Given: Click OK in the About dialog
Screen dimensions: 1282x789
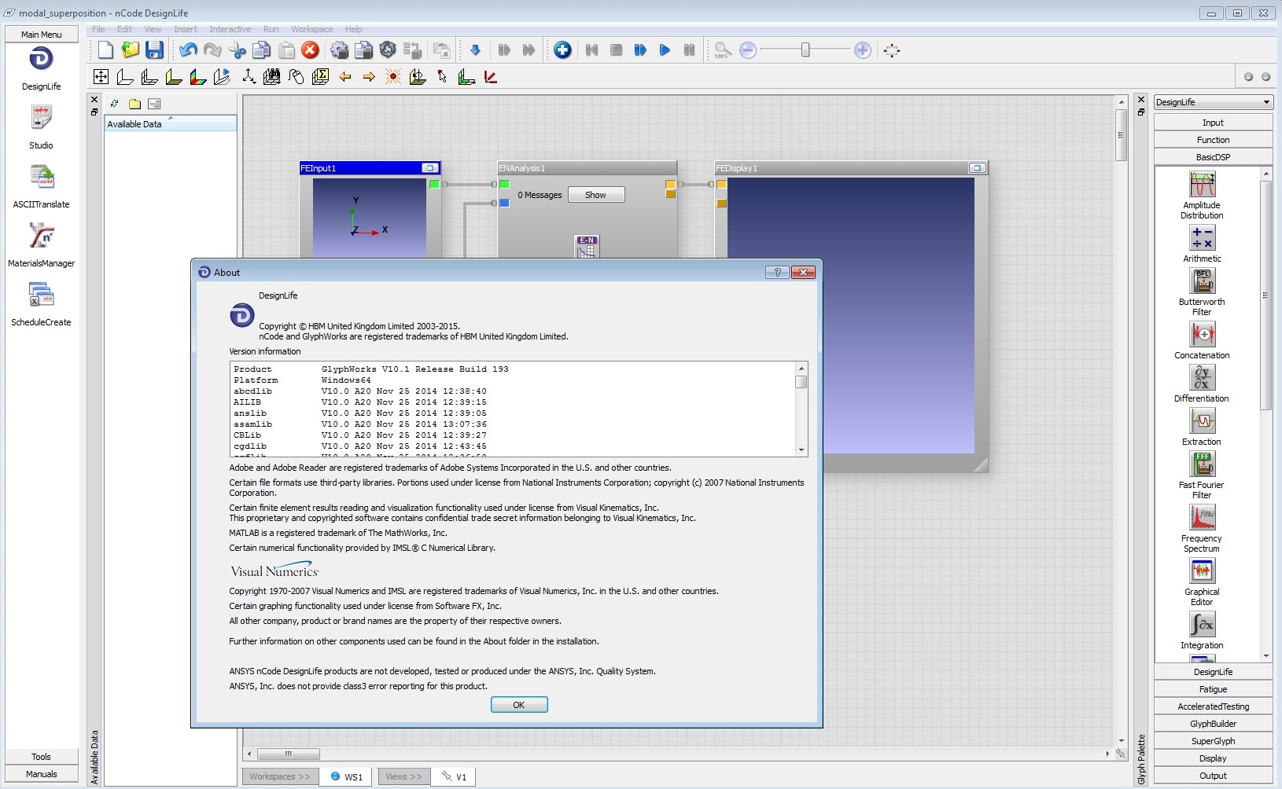Looking at the screenshot, I should click(x=519, y=705).
